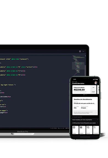The height and width of the screenshot is (158, 108).
Task: Tap the "pagar" button on the invoice card
Action: point(93,92)
